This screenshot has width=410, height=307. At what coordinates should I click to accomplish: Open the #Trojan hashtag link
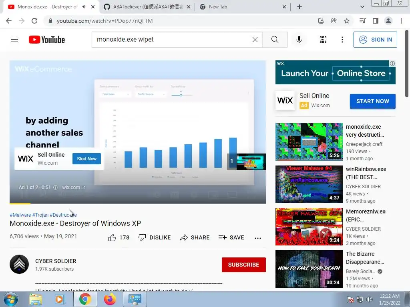(40, 215)
